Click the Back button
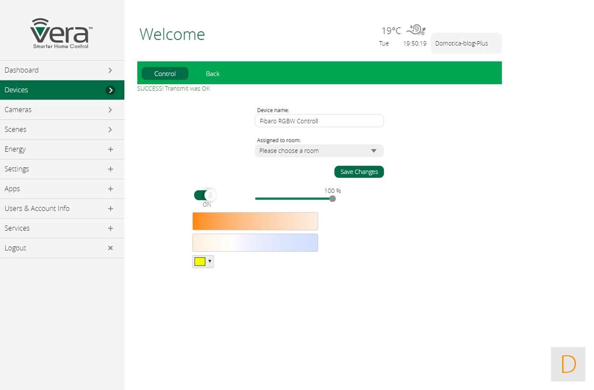The height and width of the screenshot is (390, 594). pyautogui.click(x=212, y=74)
